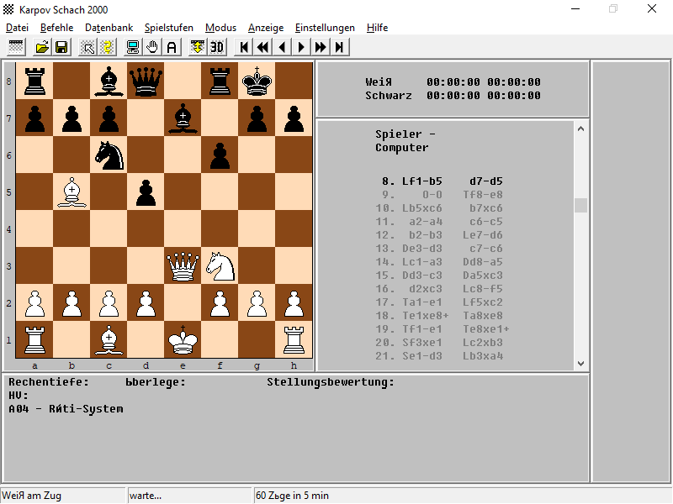673x504 pixels.
Task: Open a saved game with folder icon
Action: [x=42, y=47]
